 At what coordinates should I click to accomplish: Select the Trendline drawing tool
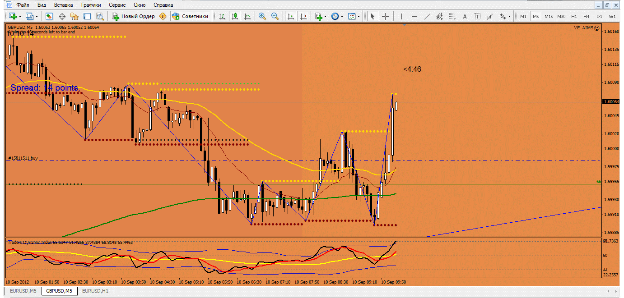(427, 16)
